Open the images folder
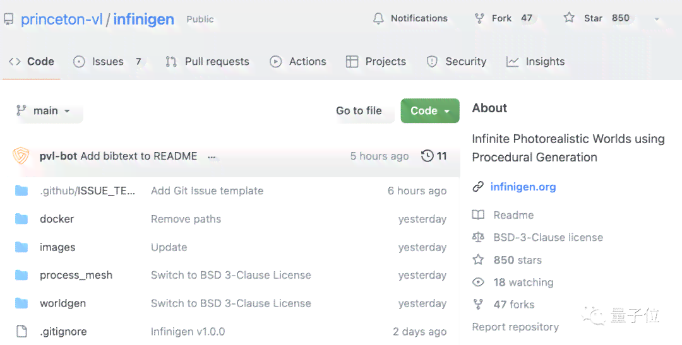This screenshot has height=345, width=682. pos(57,247)
